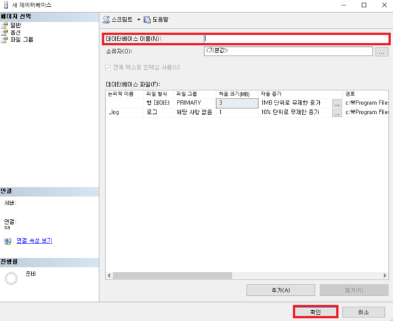
Task: Close the new database dialog window
Action: [384, 5]
